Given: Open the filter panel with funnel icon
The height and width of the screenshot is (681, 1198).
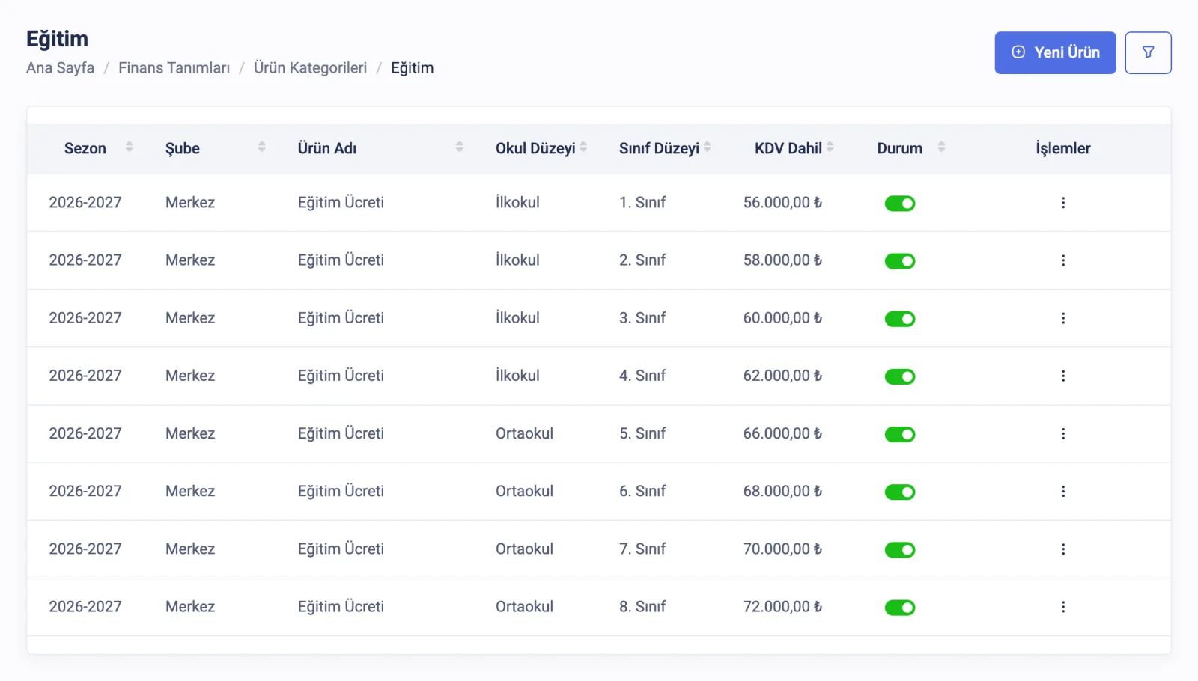Looking at the screenshot, I should click(1148, 52).
